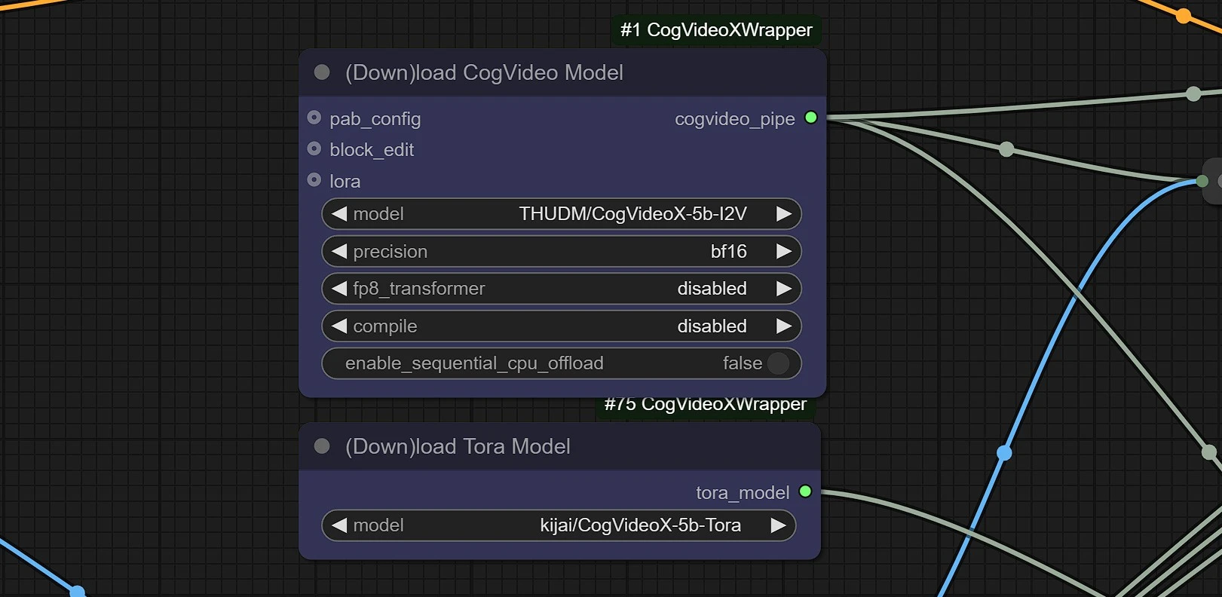Screen dimensions: 1222x597
Task: Click the lora input label
Action: click(345, 181)
